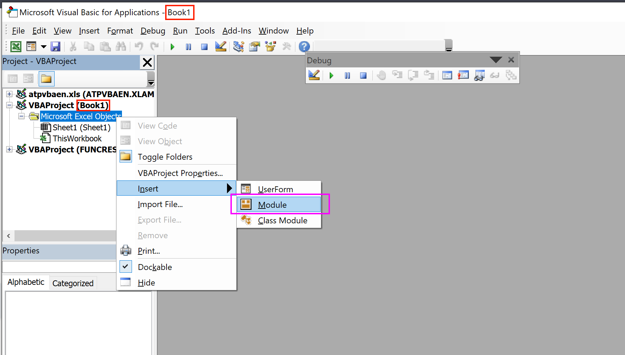Open the Toolbox icon
The width and height of the screenshot is (625, 355).
[x=286, y=46]
